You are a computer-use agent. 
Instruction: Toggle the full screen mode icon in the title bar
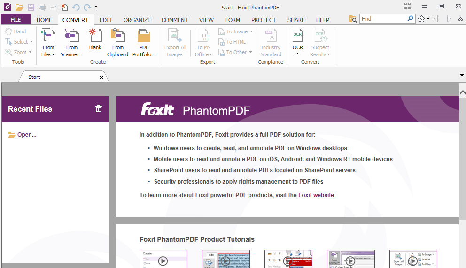[x=407, y=6]
